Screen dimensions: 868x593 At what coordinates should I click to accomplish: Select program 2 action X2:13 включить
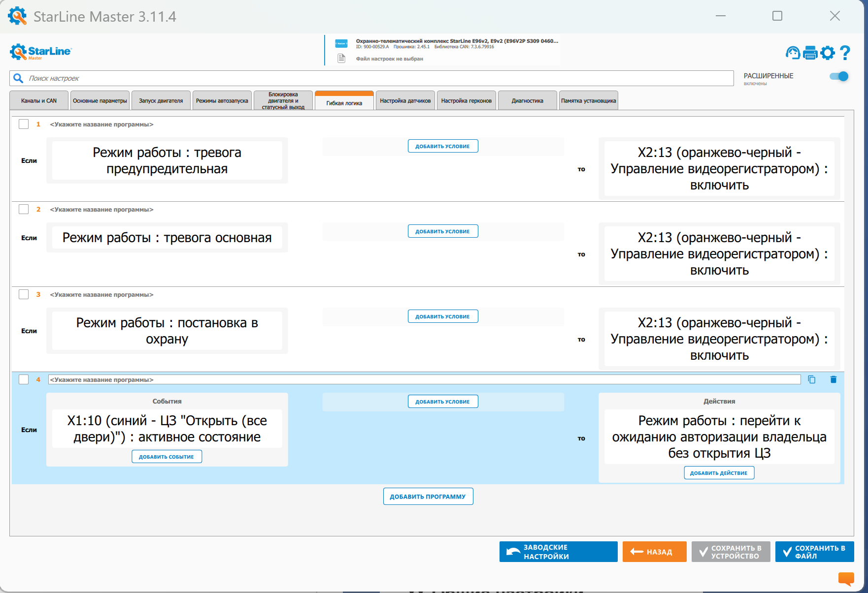[x=719, y=254]
